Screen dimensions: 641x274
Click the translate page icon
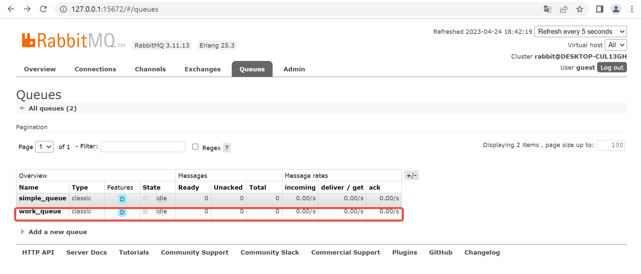click(547, 9)
